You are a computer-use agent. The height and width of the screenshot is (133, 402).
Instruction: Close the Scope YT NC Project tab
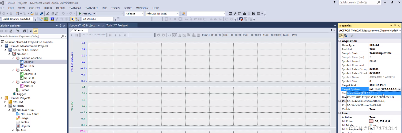click(103, 25)
